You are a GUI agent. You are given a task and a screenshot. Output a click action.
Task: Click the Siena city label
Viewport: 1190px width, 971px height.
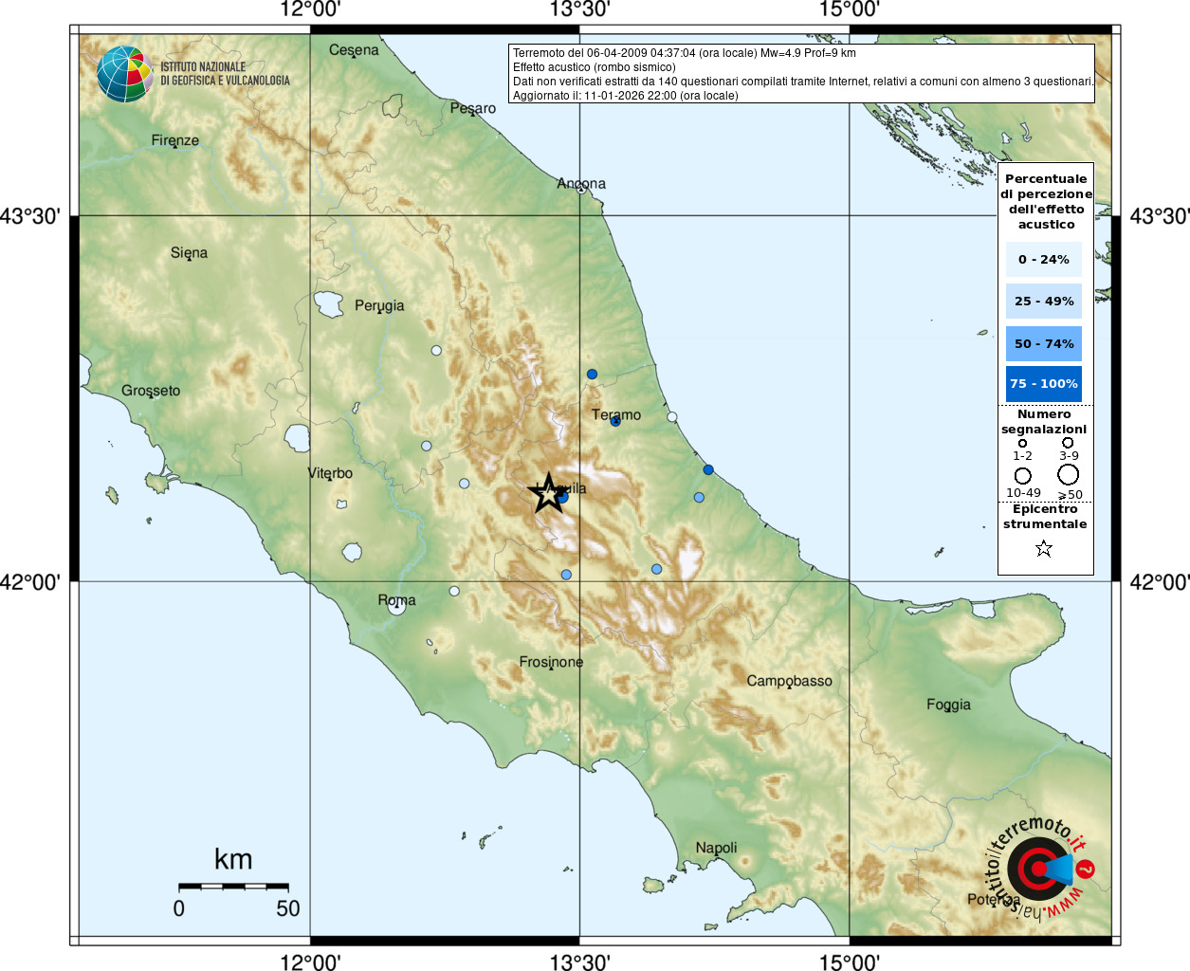click(x=189, y=253)
